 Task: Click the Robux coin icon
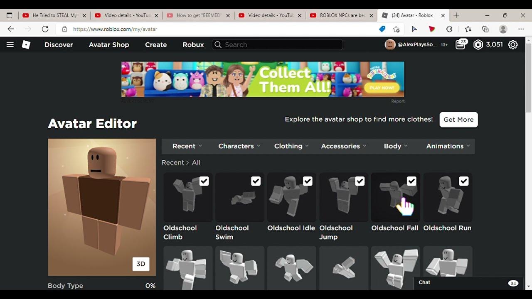tap(478, 45)
